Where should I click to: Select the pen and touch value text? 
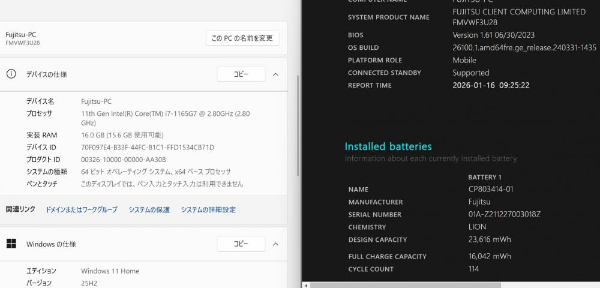(162, 184)
